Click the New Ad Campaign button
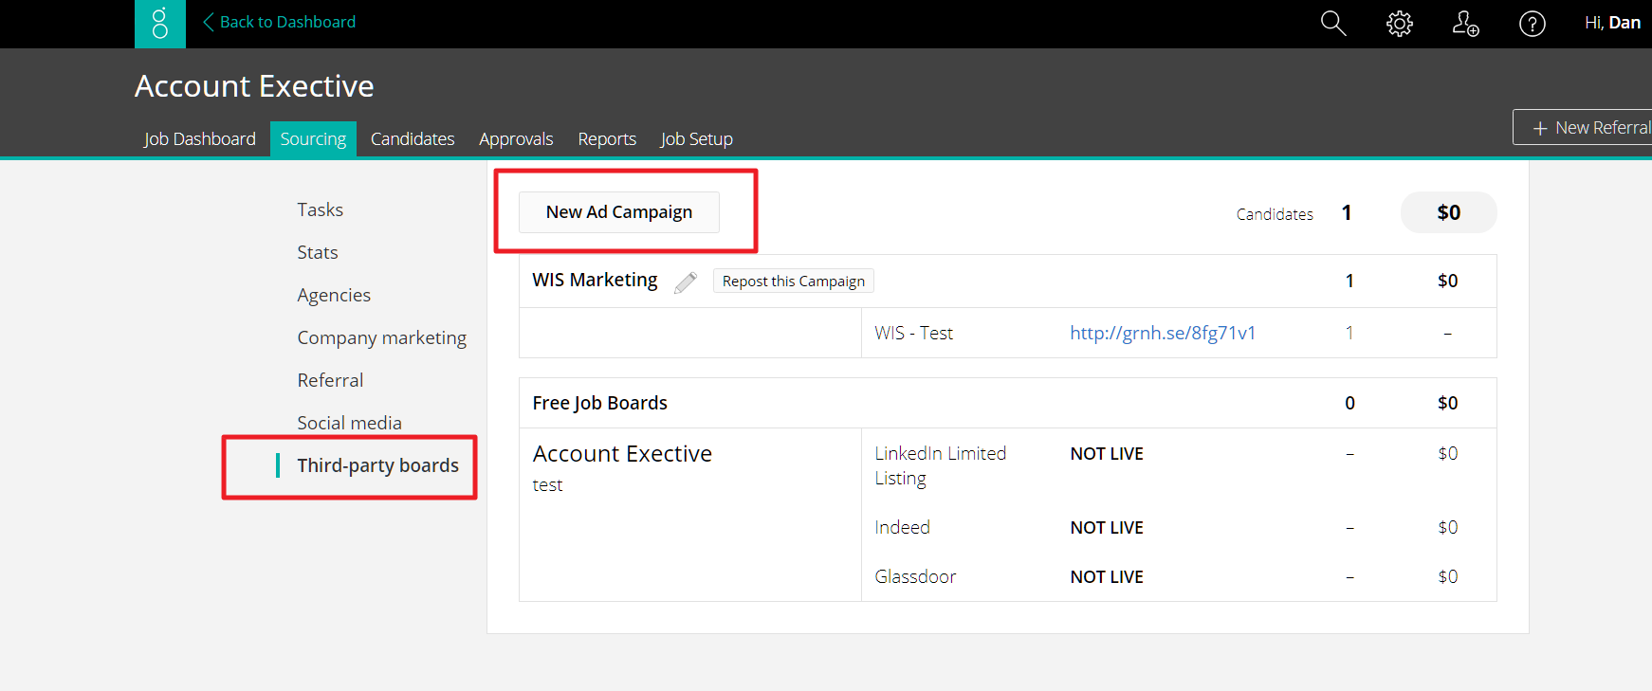Viewport: 1652px width, 691px height. point(619,212)
